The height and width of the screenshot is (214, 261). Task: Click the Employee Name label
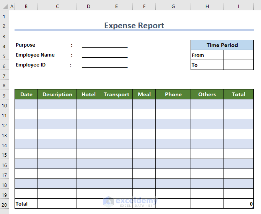pos(35,55)
